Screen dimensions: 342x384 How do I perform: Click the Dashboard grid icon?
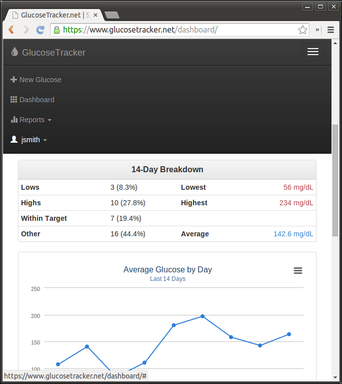13,100
